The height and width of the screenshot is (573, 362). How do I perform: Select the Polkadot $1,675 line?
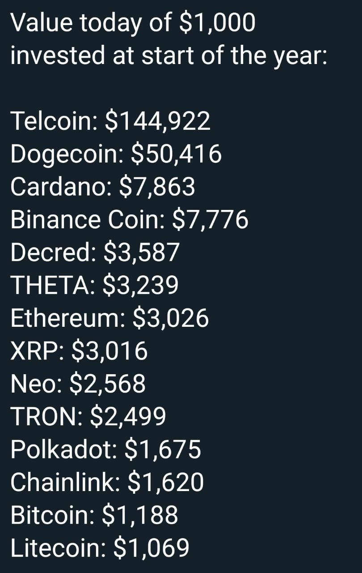click(106, 449)
